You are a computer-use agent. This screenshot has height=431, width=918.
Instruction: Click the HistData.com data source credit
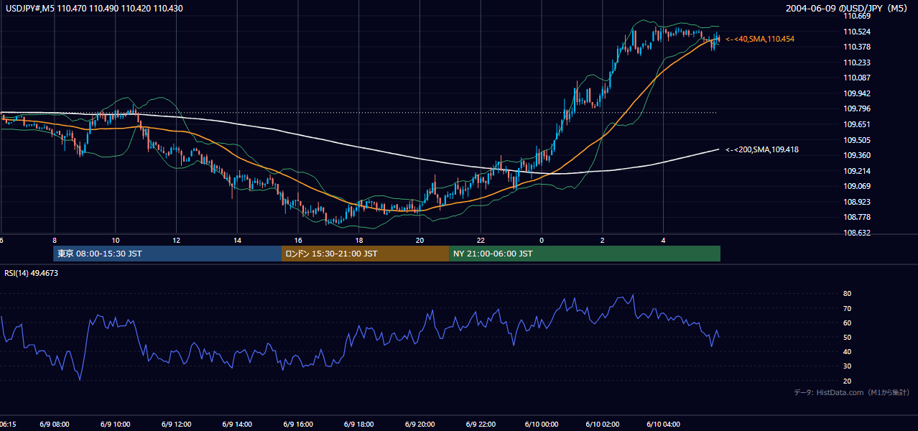[852, 392]
